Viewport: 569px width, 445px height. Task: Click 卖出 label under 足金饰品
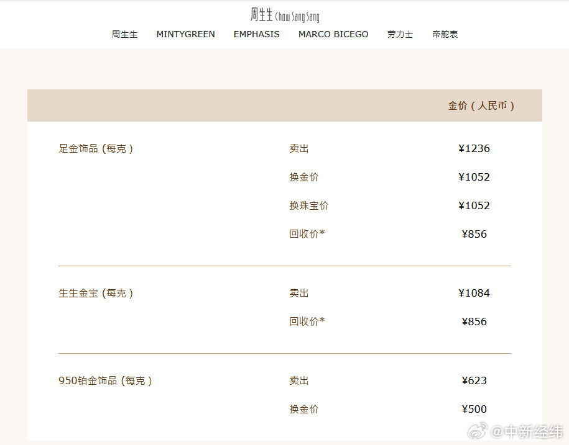299,148
